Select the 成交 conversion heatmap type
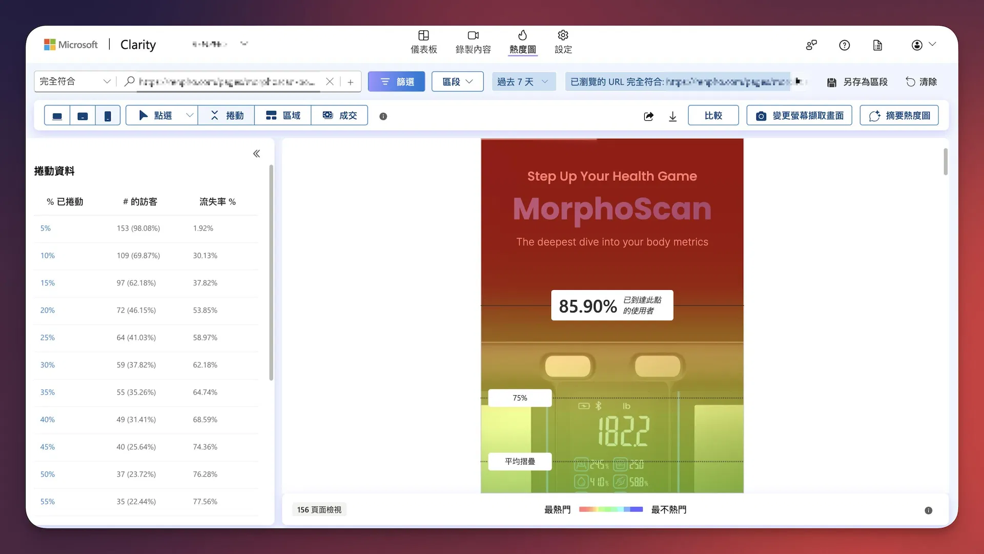This screenshot has height=554, width=984. (x=339, y=116)
